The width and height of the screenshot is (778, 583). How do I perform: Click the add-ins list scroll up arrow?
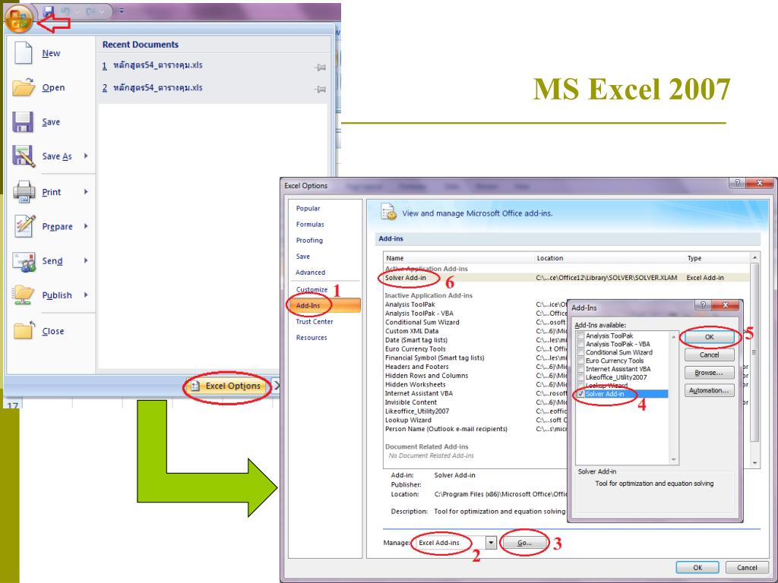[x=754, y=258]
